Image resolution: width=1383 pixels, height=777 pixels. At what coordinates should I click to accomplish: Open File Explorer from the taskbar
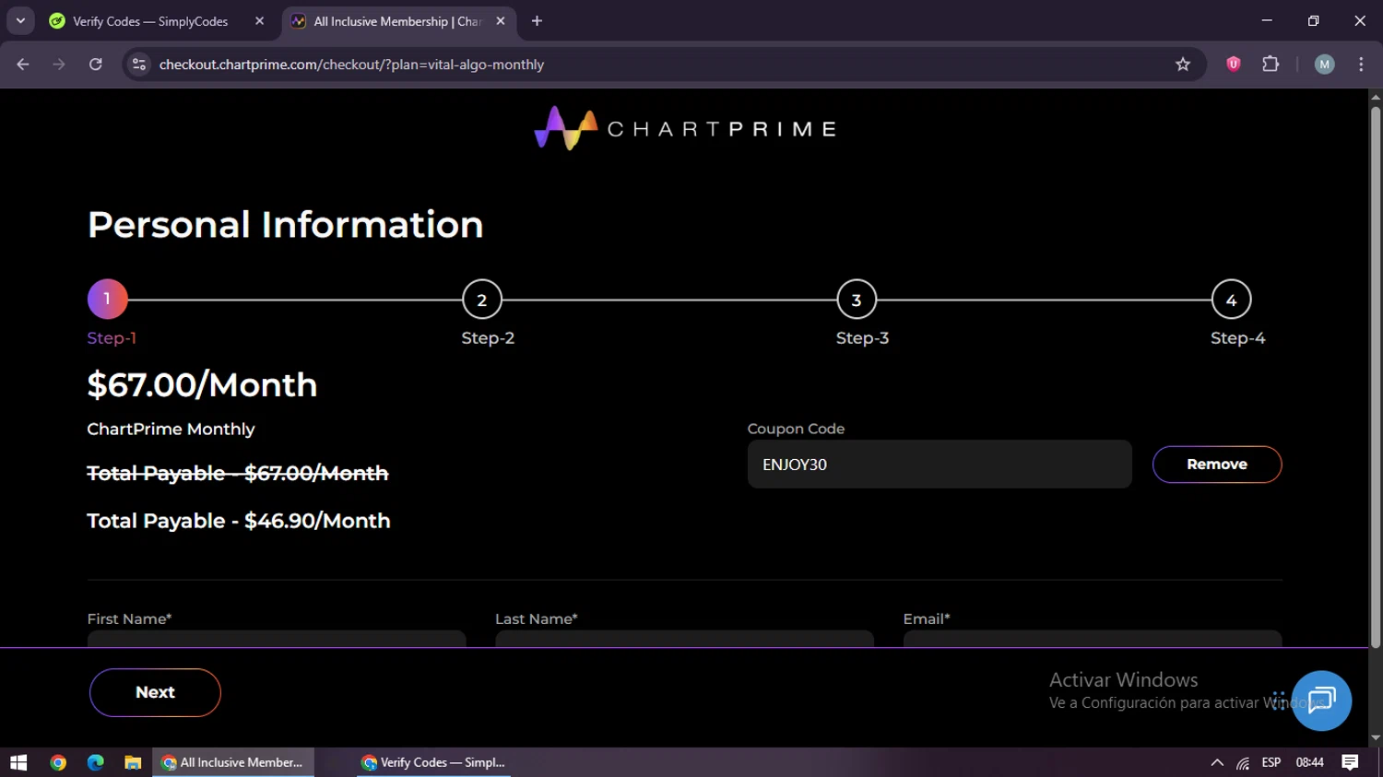click(133, 762)
